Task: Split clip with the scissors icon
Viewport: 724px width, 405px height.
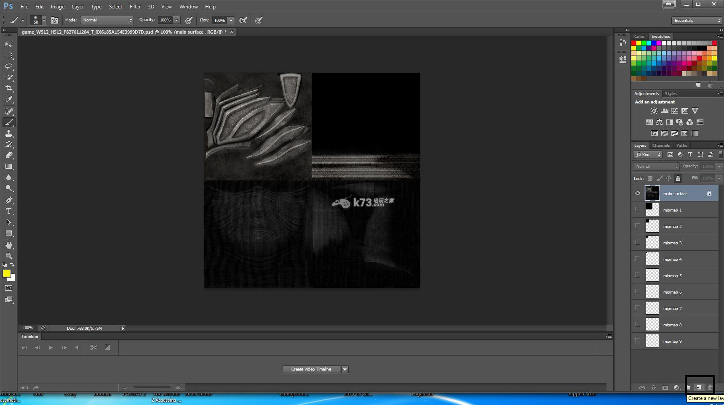Action: (94, 347)
